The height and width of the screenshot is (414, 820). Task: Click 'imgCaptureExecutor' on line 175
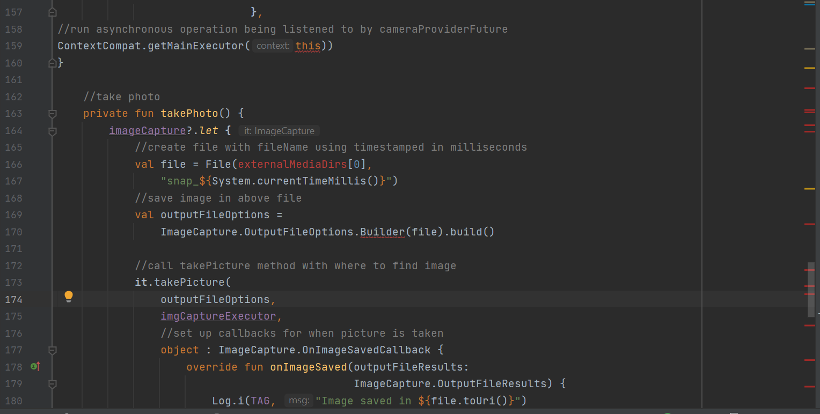(x=218, y=316)
